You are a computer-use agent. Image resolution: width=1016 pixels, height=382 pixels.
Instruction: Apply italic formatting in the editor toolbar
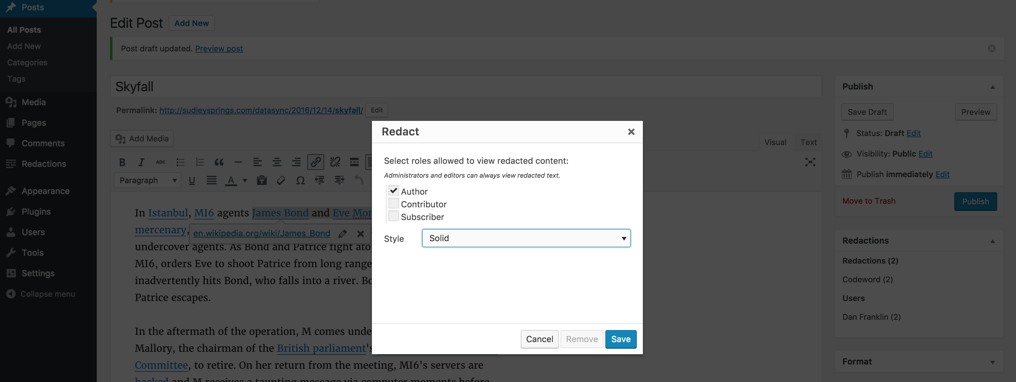(141, 162)
